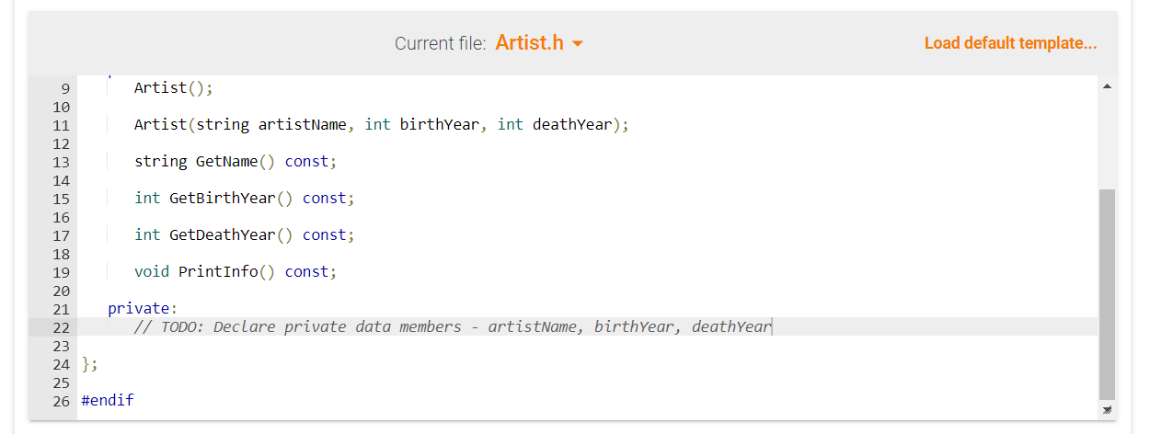Screen dimensions: 1150x434
Task: Place cursor on the Artist(); line
Action: (174, 88)
